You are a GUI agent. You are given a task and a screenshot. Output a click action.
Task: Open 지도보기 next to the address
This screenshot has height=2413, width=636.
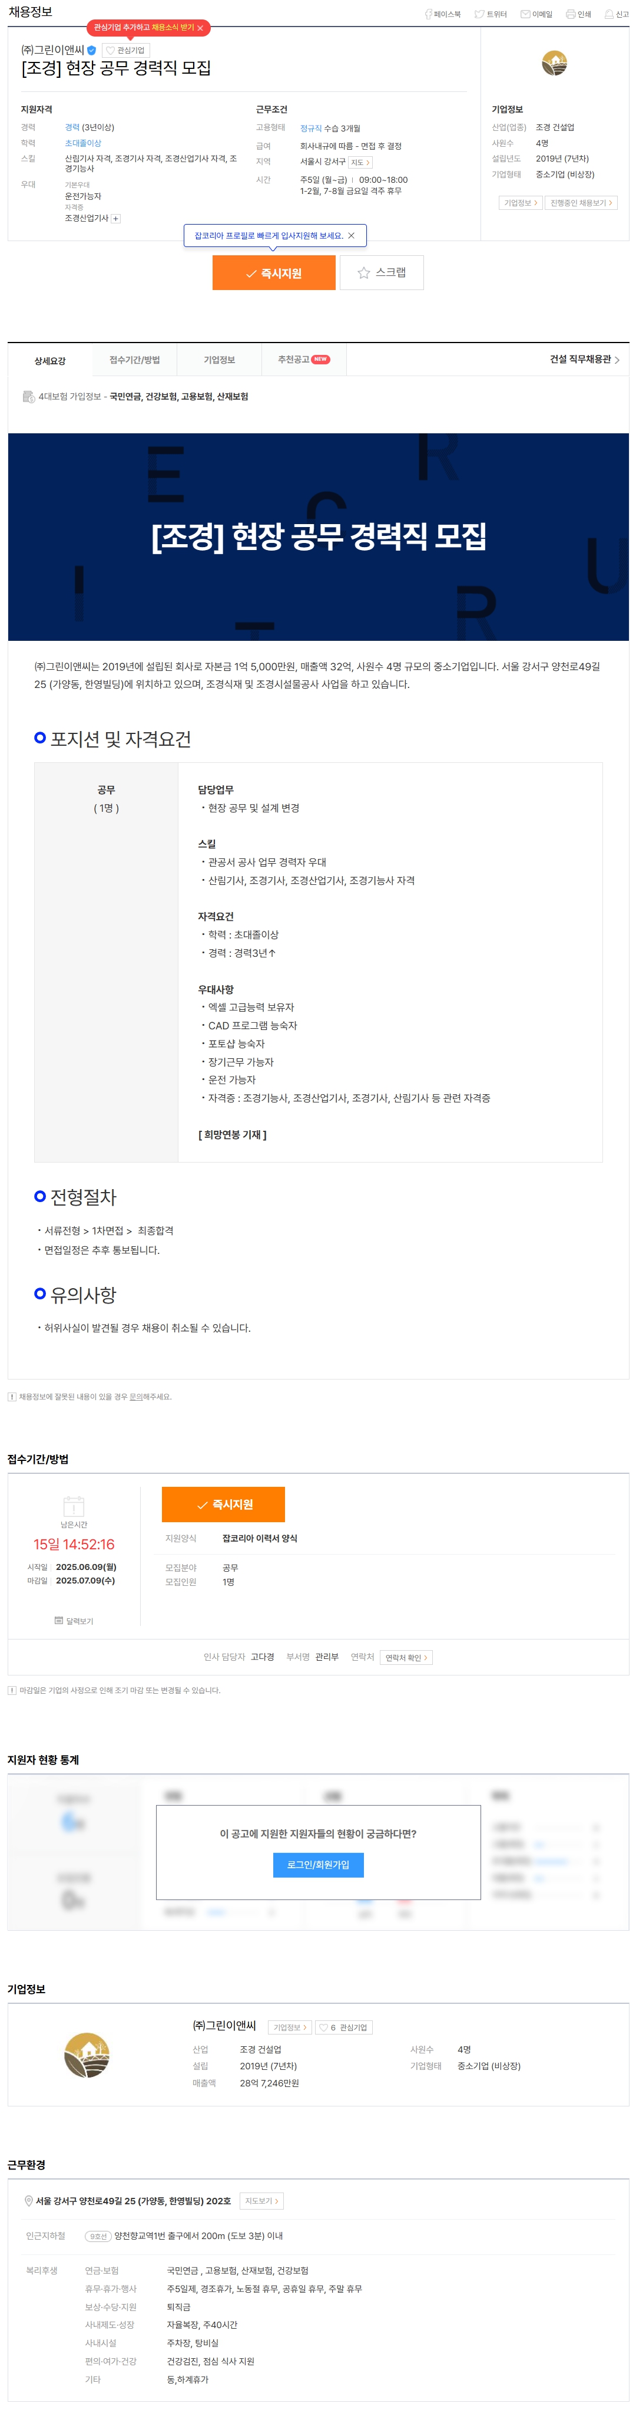[262, 2201]
